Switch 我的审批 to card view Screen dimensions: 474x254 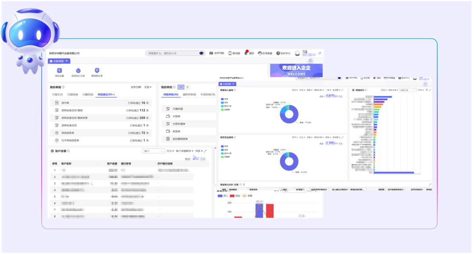coord(180,87)
